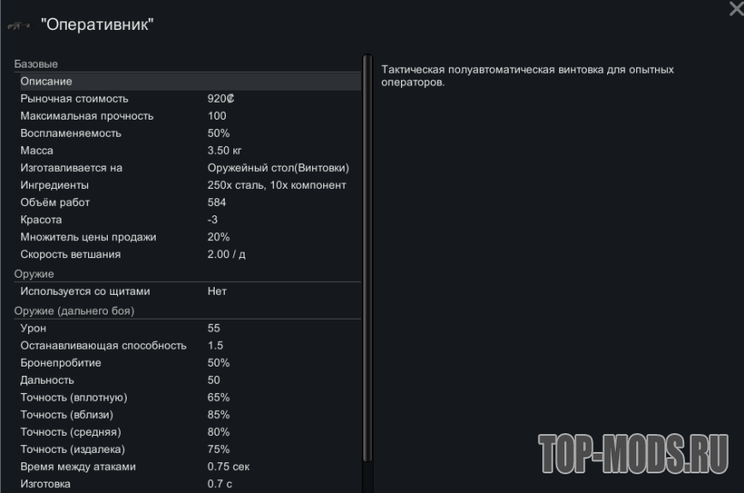Click the Максимальная прочность row
Image resolution: width=744 pixels, height=493 pixels.
(190, 115)
